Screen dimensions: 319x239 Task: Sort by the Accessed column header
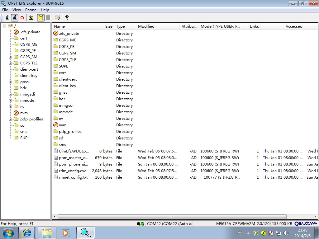pyautogui.click(x=282, y=26)
